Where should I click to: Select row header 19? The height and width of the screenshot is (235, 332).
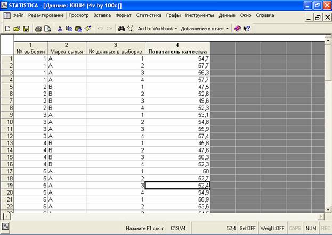[x=7, y=186]
